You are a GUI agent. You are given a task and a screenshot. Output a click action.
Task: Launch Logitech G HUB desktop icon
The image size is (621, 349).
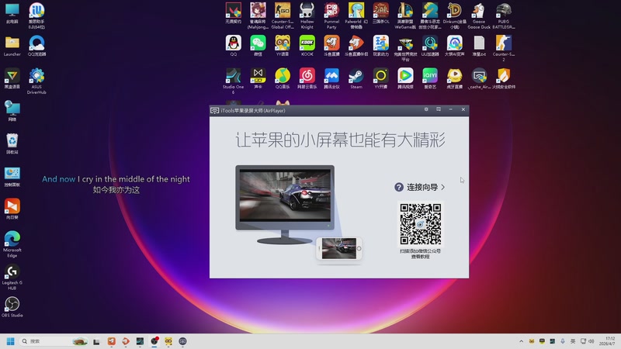click(12, 277)
